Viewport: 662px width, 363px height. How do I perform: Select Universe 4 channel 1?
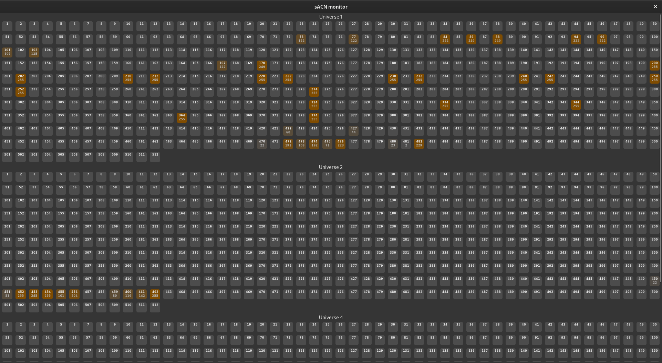pos(7,327)
